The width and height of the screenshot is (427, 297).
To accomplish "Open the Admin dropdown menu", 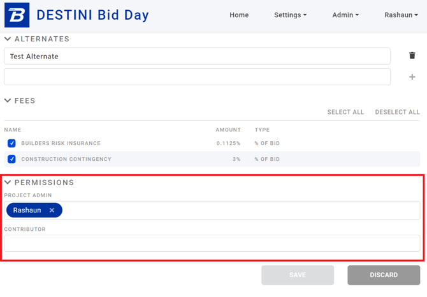I will point(345,15).
